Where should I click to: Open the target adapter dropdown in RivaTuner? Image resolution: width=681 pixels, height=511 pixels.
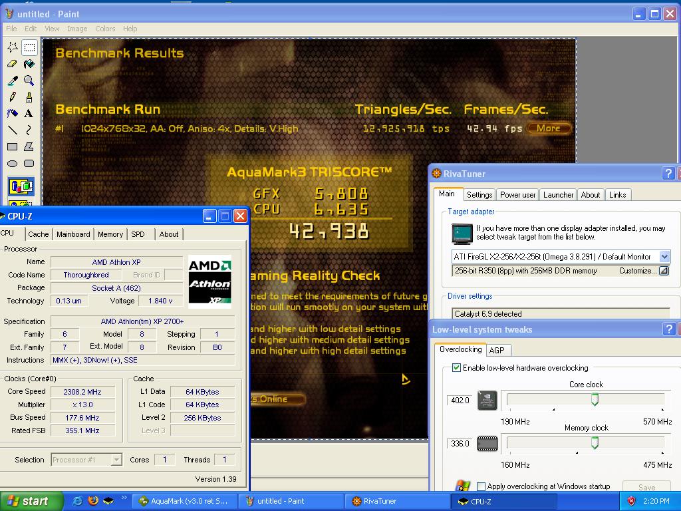click(x=664, y=256)
